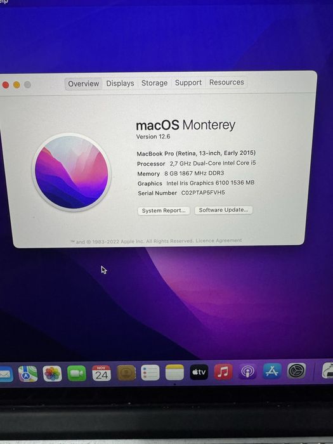333x444 pixels.
Task: Click the Version 12.6 text
Action: 153,136
